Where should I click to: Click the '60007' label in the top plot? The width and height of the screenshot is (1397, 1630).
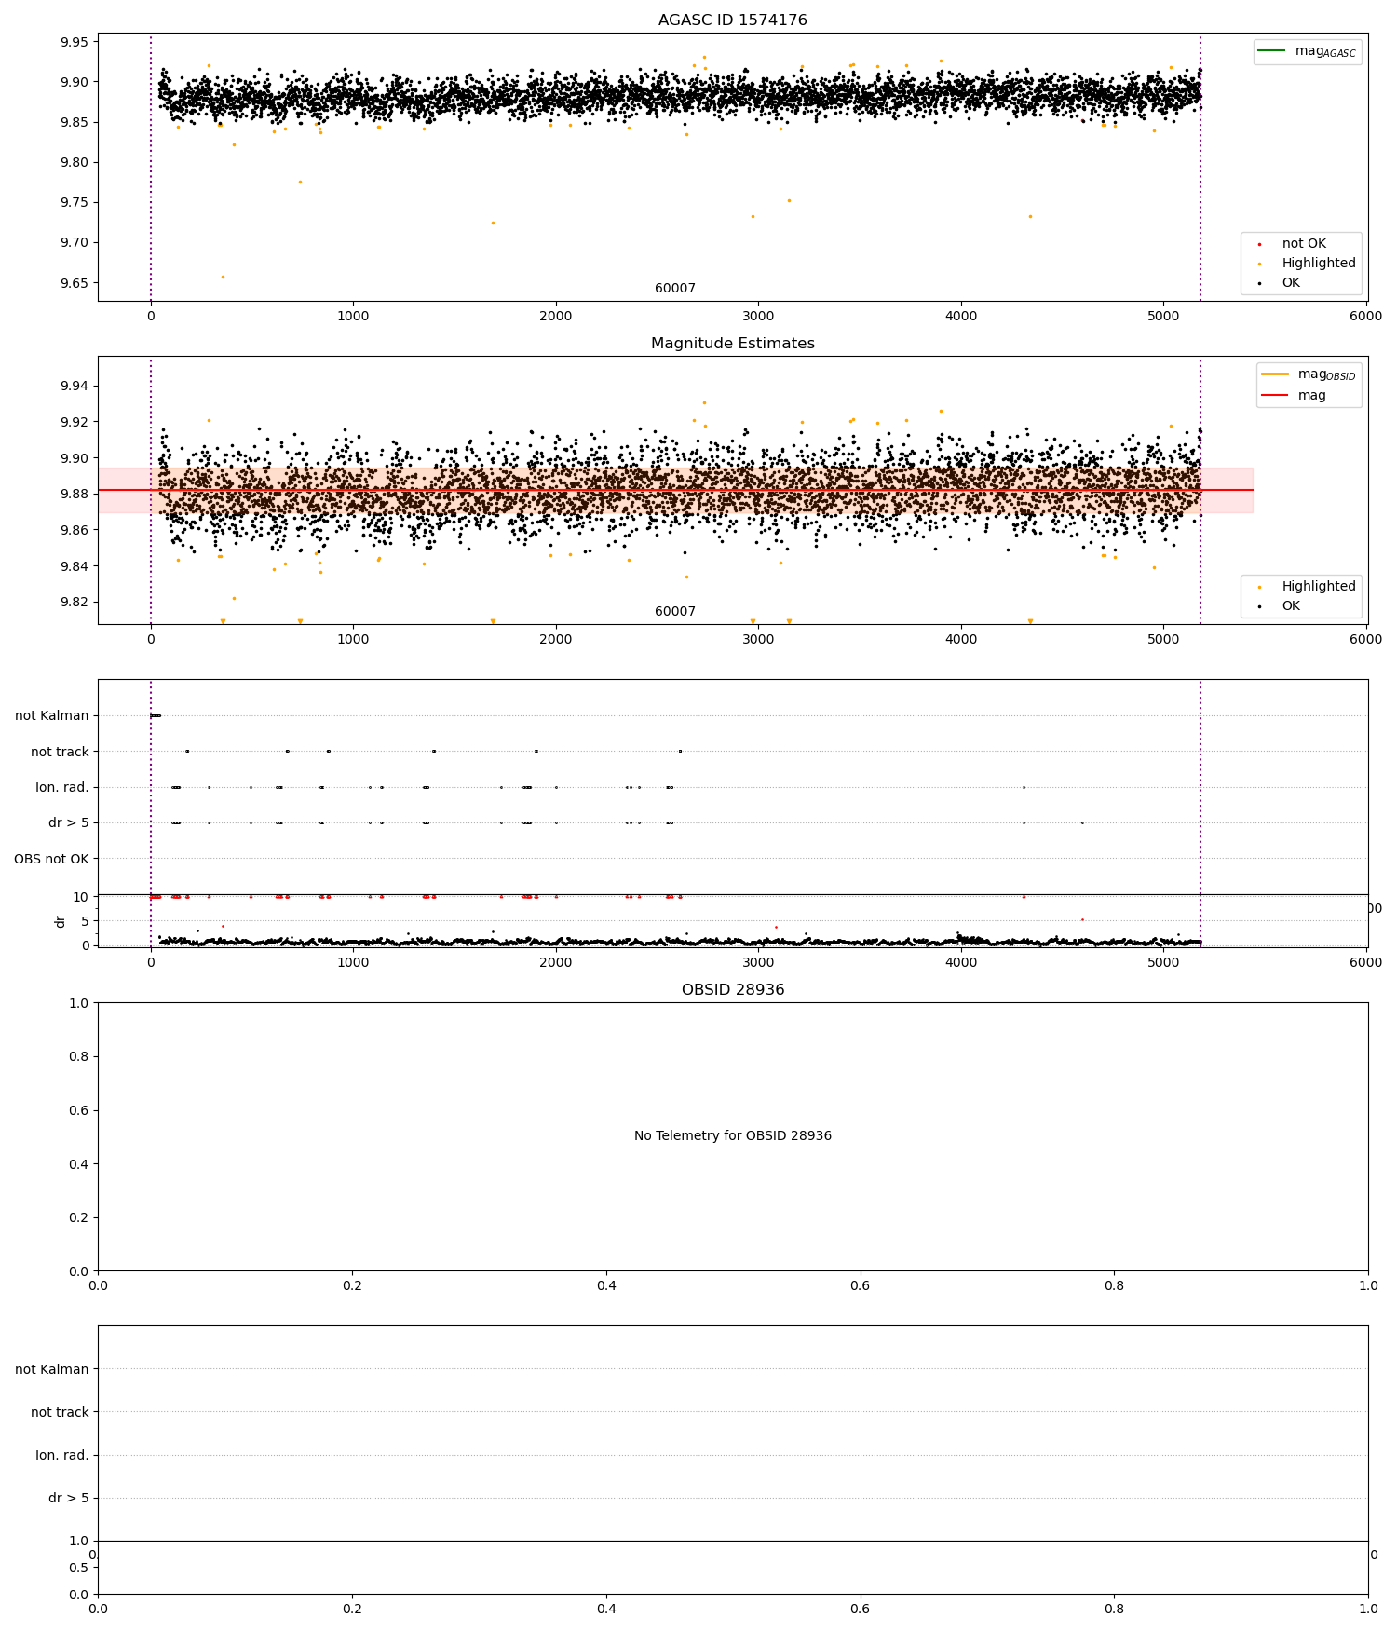coord(675,289)
